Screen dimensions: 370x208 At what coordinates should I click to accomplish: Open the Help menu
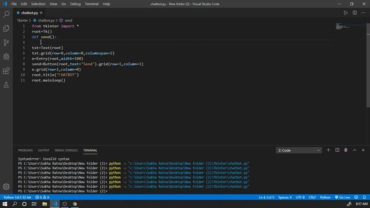click(x=106, y=4)
